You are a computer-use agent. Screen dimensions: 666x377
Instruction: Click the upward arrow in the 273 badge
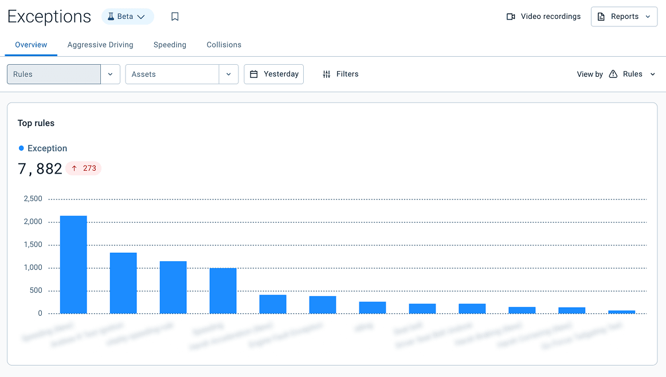(75, 168)
